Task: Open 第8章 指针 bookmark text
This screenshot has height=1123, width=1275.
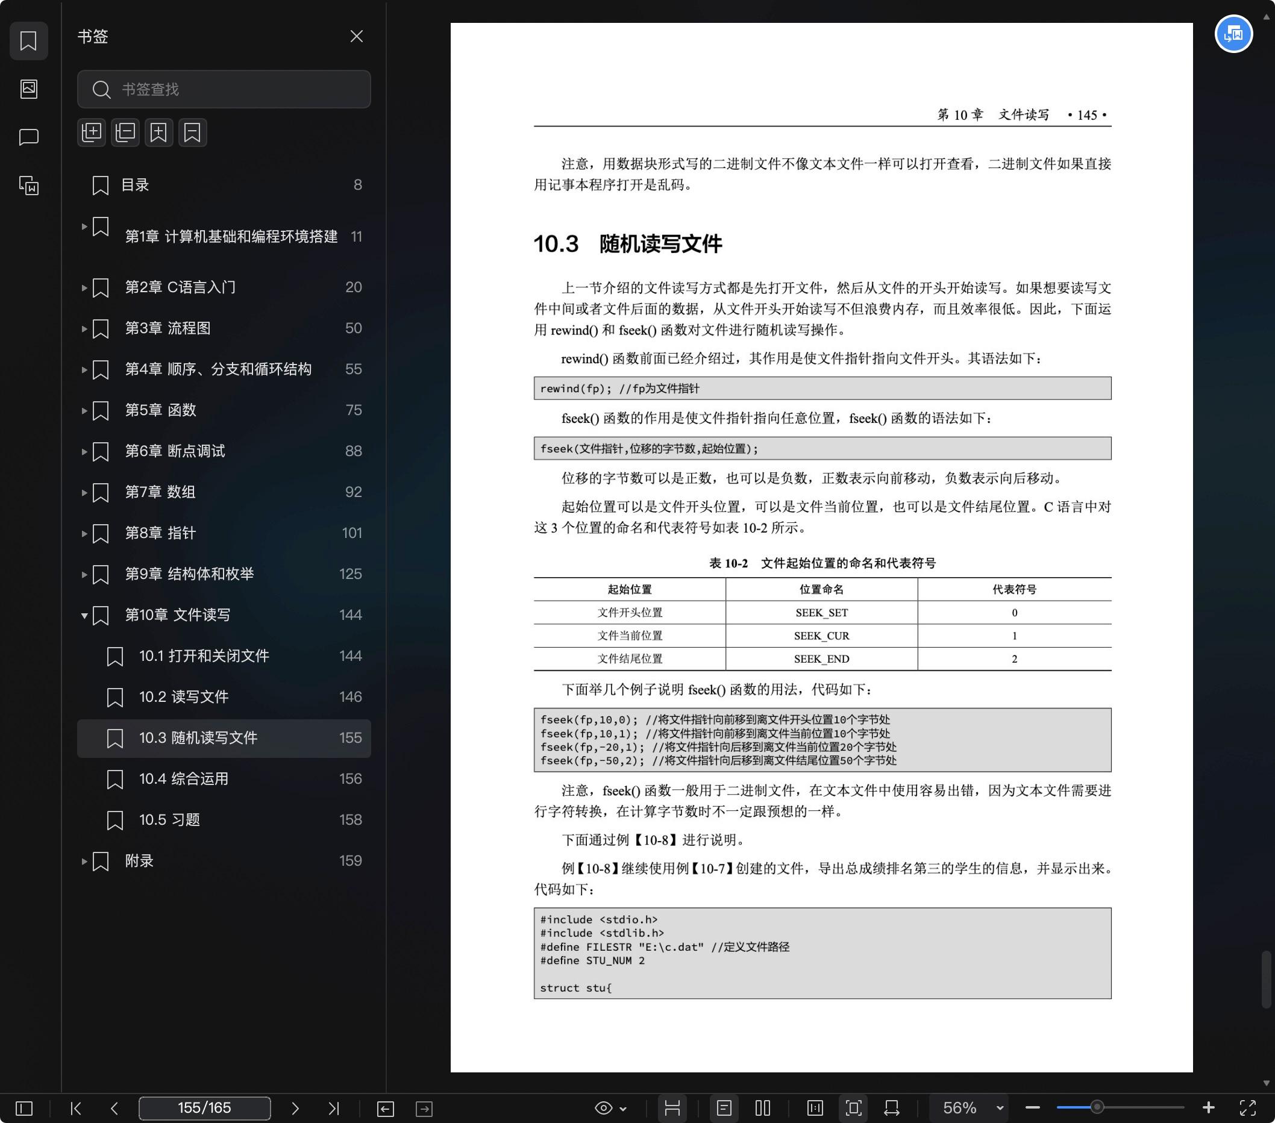Action: (160, 533)
